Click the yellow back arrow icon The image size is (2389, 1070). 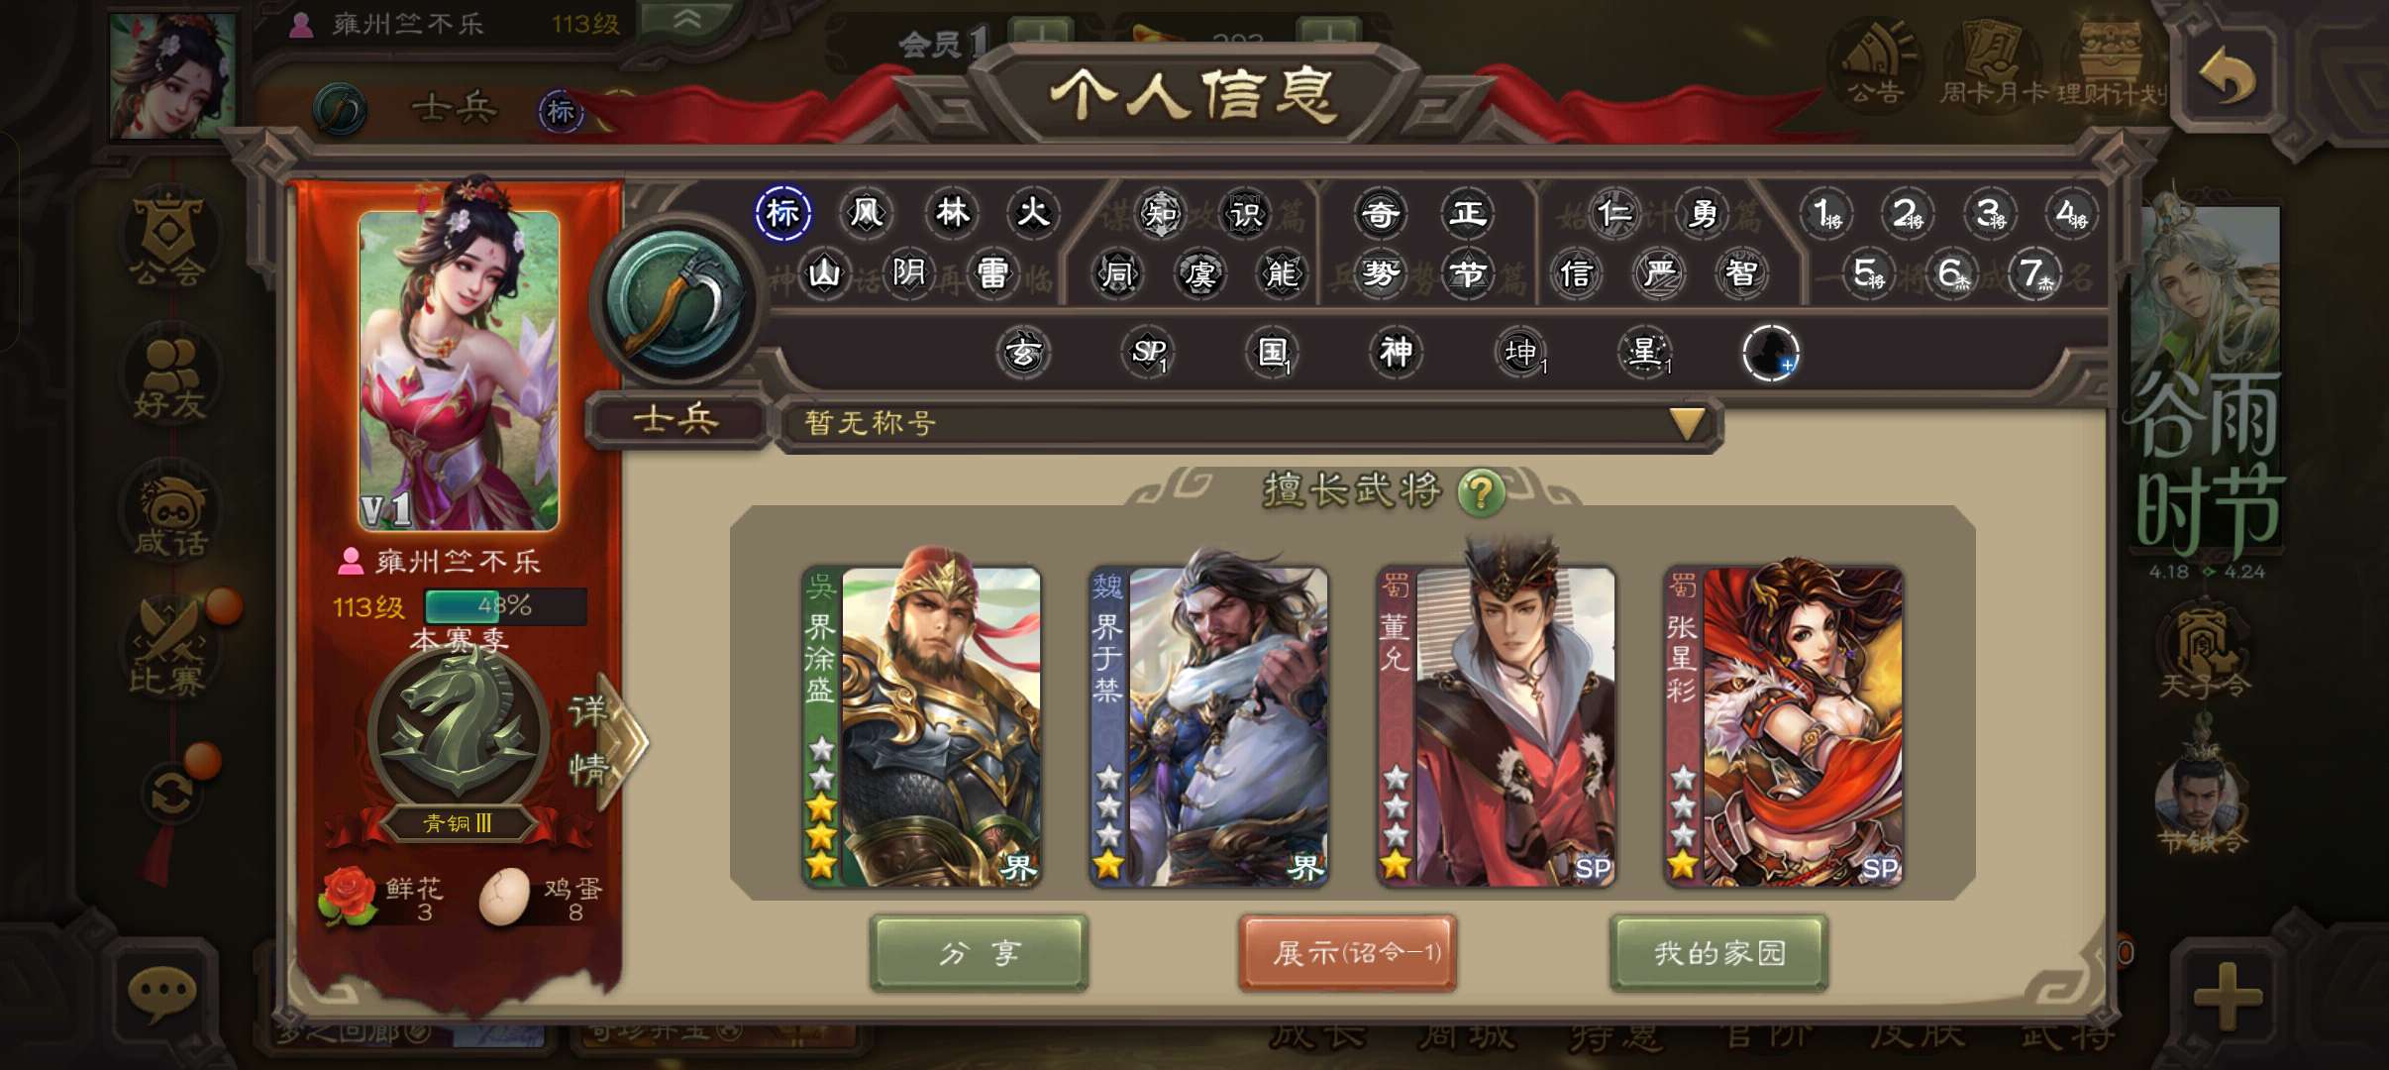2228,77
